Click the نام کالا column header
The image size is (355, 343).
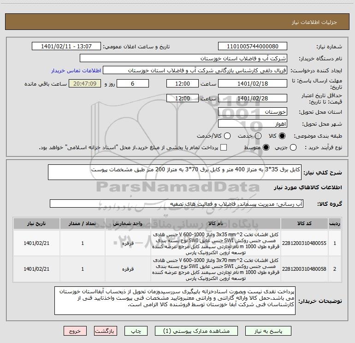tap(216, 223)
